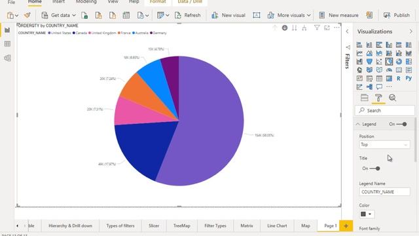Click the New visual button
This screenshot has height=236, width=419.
[x=228, y=15]
